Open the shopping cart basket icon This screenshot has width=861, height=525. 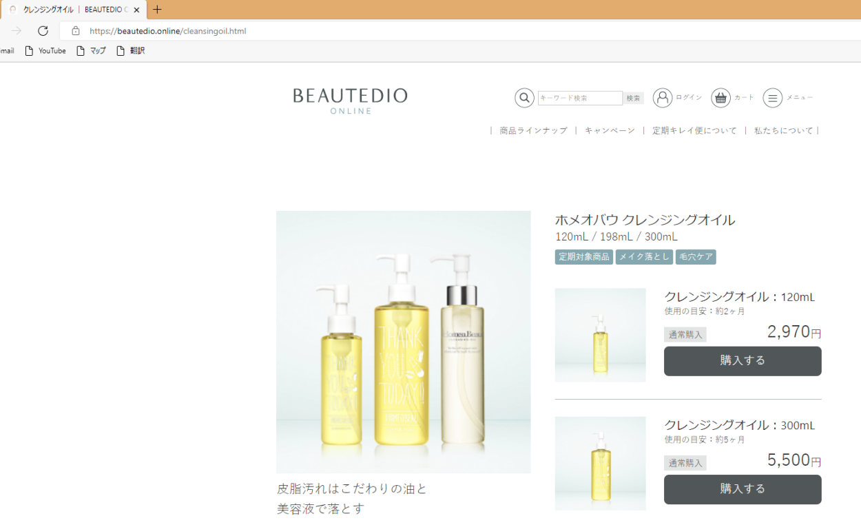720,98
